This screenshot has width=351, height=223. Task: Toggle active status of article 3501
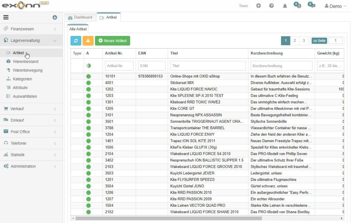(88, 122)
